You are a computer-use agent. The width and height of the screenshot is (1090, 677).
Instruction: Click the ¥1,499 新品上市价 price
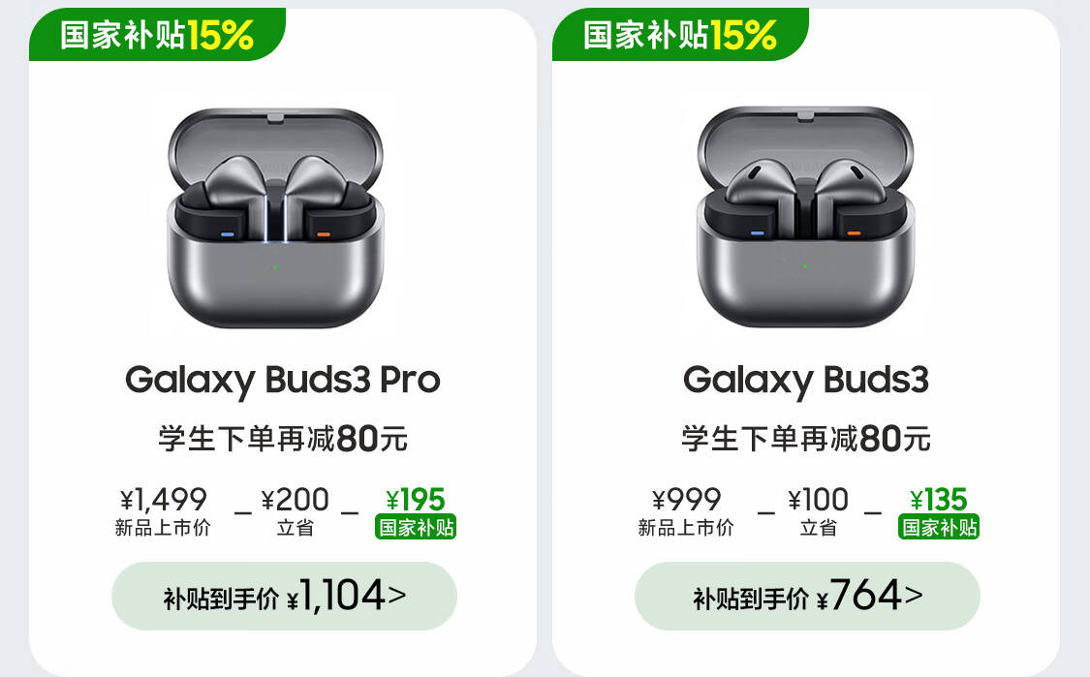(x=164, y=510)
